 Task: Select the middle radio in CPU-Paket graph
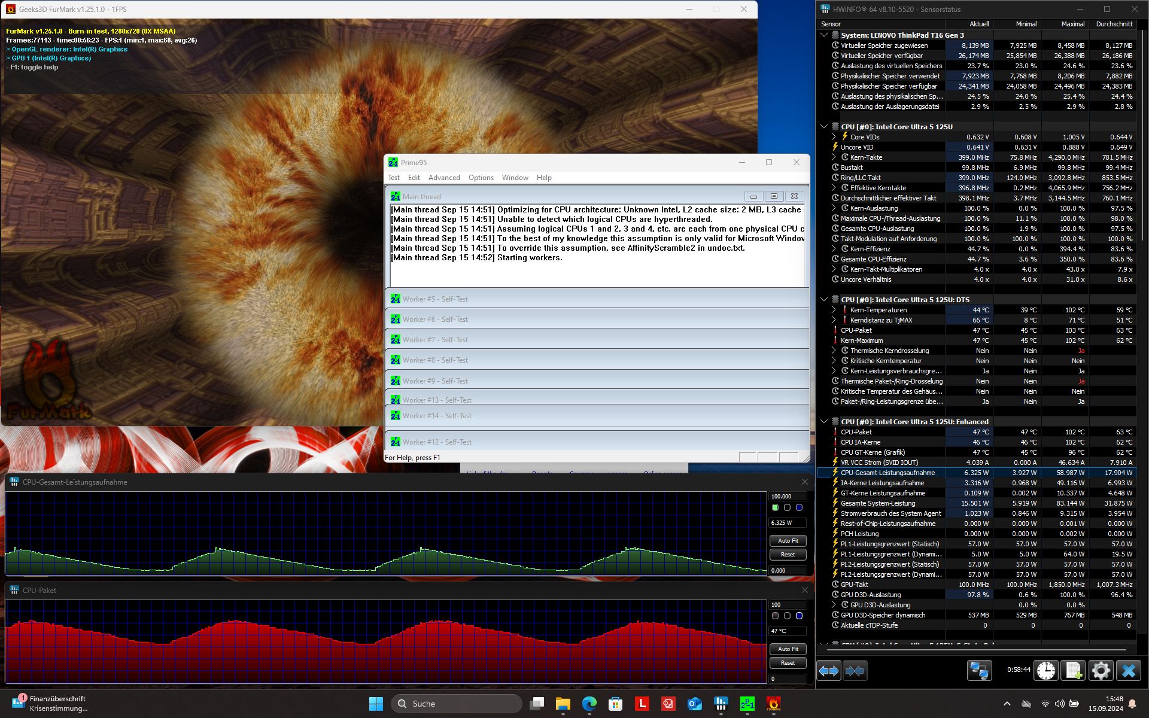[x=787, y=616]
